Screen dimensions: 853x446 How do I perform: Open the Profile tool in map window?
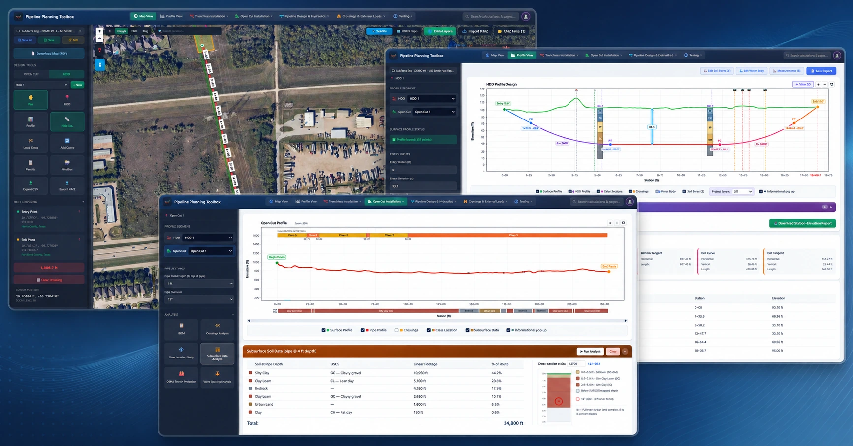pos(31,121)
